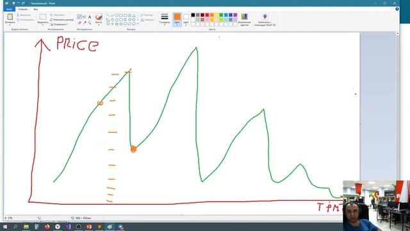Click the Cut command in the clipboard group
Viewport: 410px width, 231px height.
coord(24,15)
